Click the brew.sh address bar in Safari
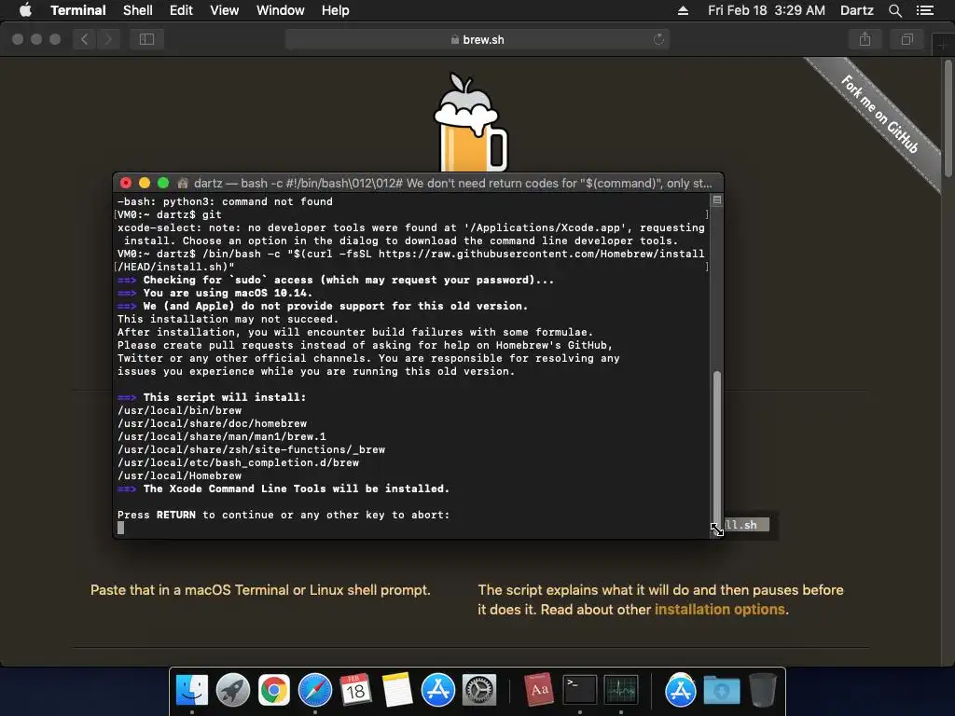 (x=477, y=39)
